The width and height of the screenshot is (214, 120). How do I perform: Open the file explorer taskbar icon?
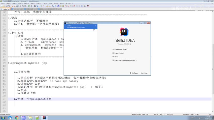(30, 118)
